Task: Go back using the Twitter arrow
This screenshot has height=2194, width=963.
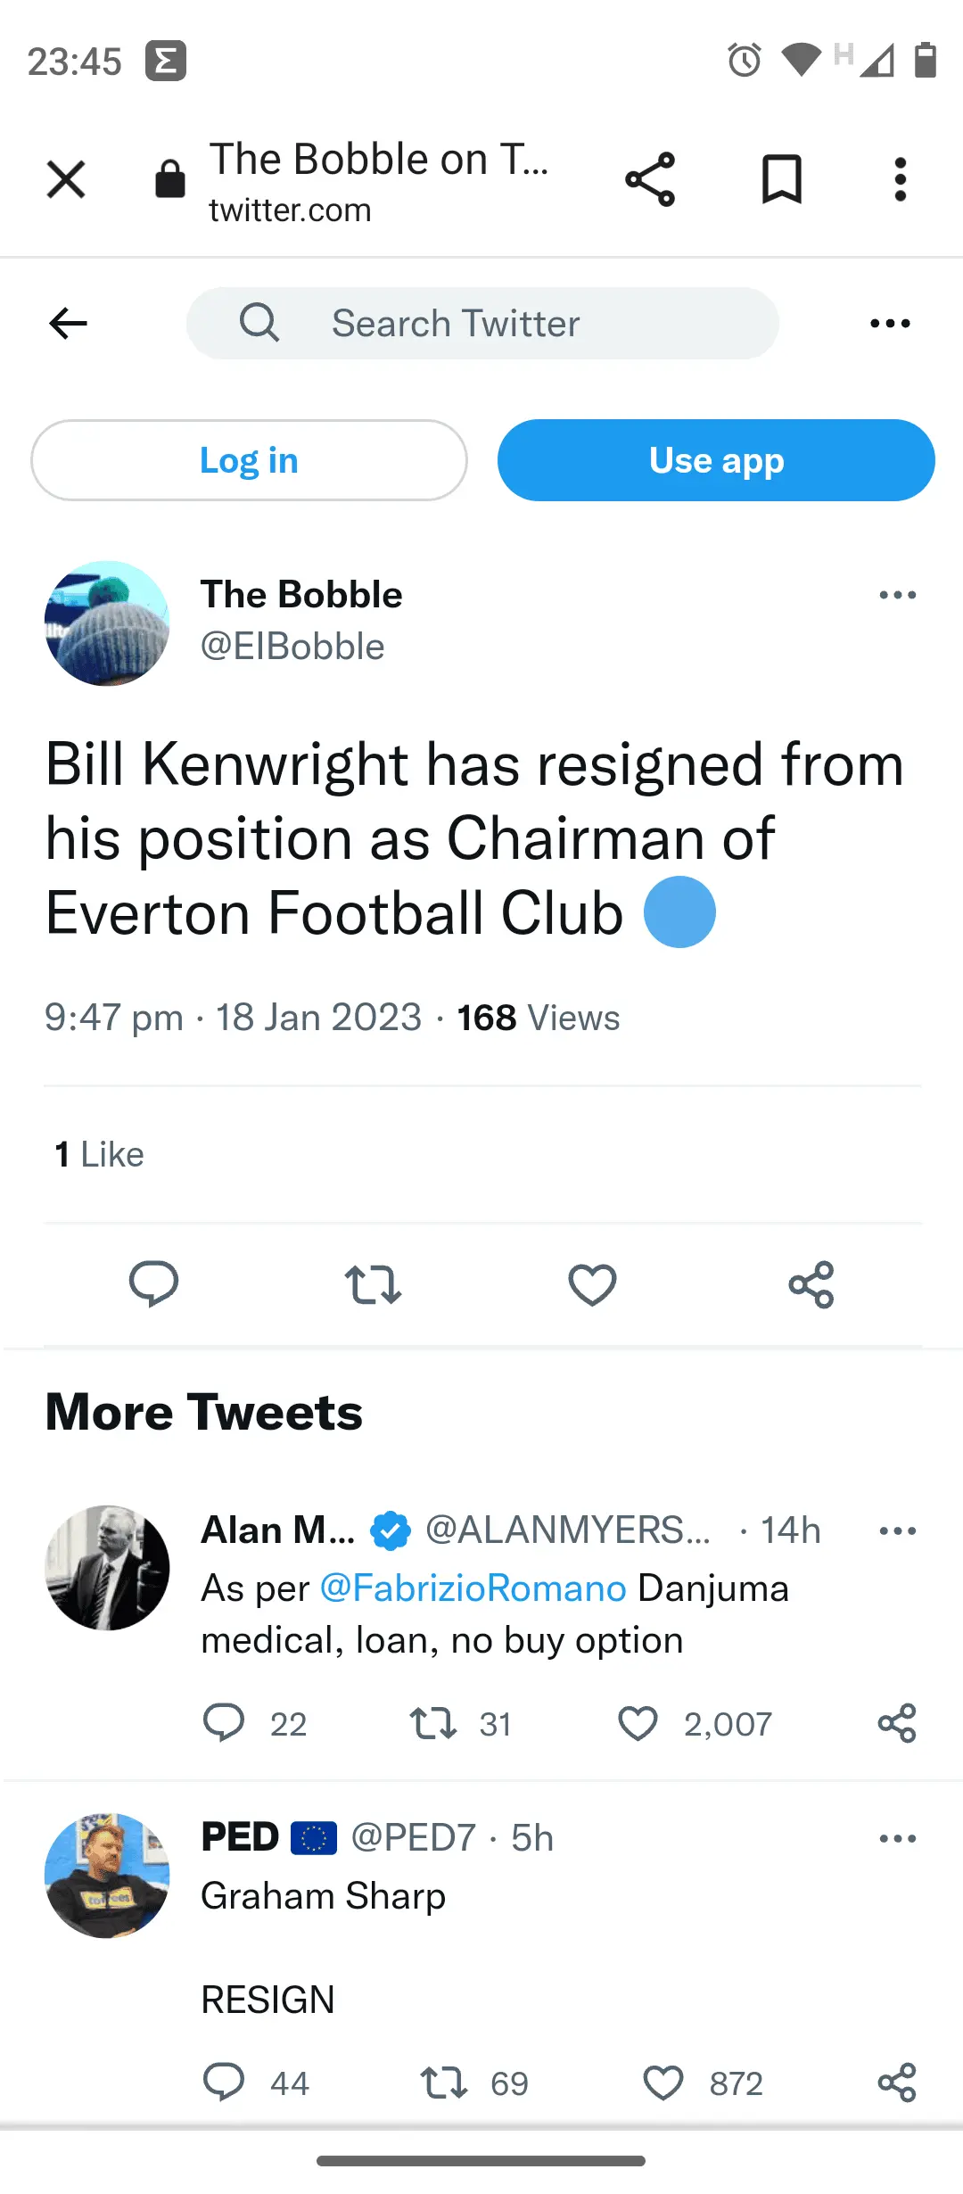Action: 69,323
